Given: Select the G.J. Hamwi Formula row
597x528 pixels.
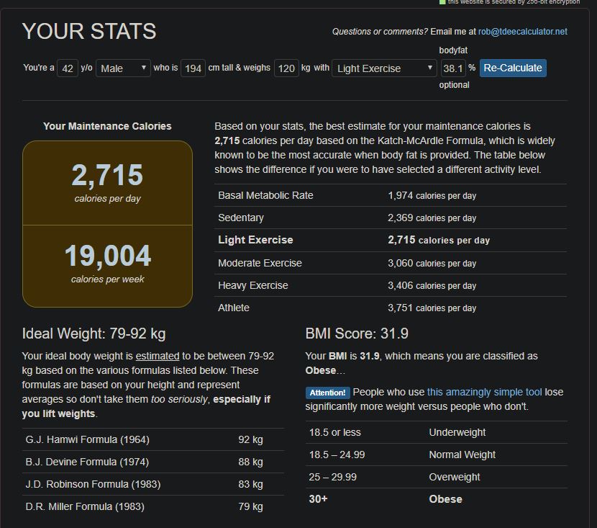Looking at the screenshot, I should (x=153, y=439).
